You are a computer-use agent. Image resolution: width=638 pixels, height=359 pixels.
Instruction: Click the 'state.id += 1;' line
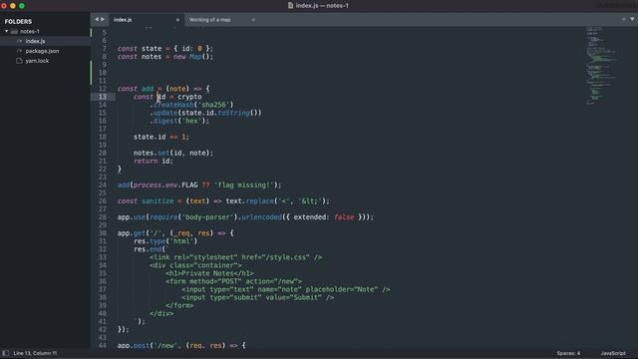click(x=161, y=137)
